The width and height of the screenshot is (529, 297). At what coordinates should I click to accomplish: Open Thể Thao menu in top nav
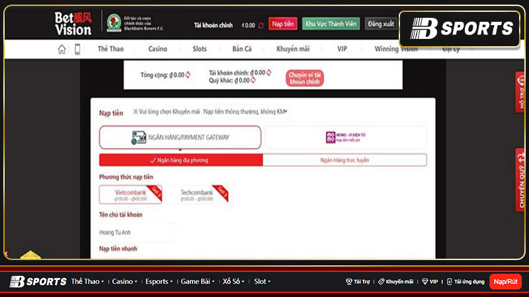point(110,49)
